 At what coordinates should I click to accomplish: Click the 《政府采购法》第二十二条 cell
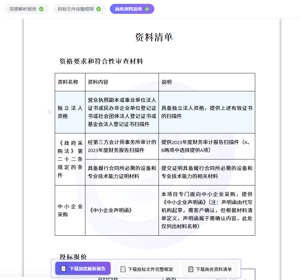click(x=70, y=159)
